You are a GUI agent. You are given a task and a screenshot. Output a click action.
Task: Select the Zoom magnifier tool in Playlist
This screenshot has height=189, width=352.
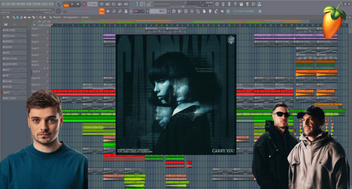41,17
